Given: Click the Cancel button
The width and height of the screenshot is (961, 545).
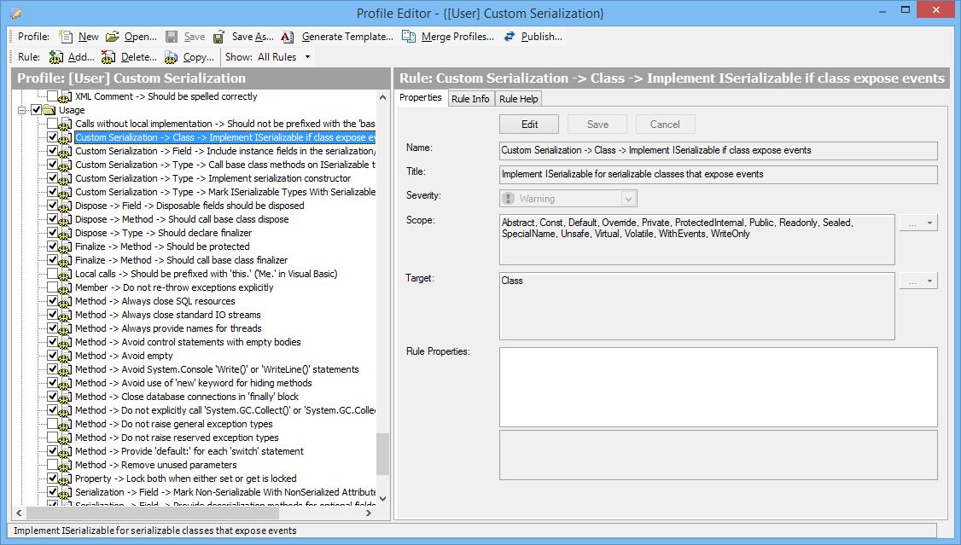Looking at the screenshot, I should (665, 125).
